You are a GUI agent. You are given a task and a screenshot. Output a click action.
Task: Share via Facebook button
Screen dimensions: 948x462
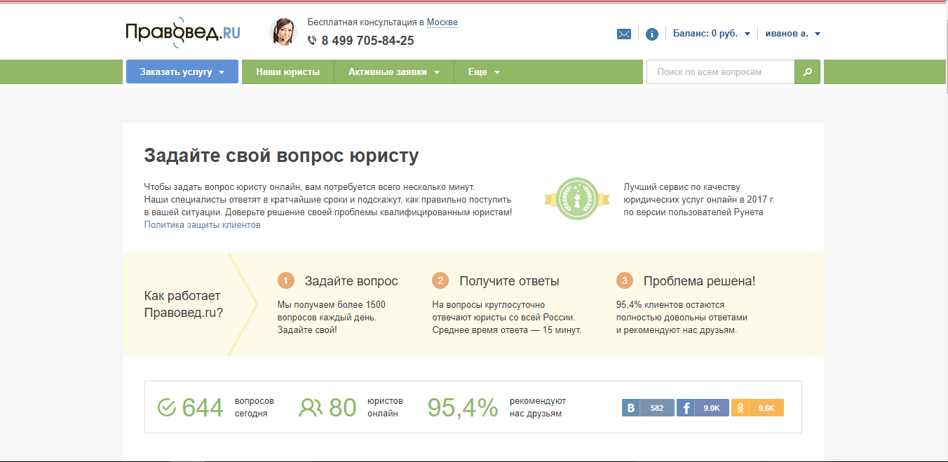click(703, 408)
